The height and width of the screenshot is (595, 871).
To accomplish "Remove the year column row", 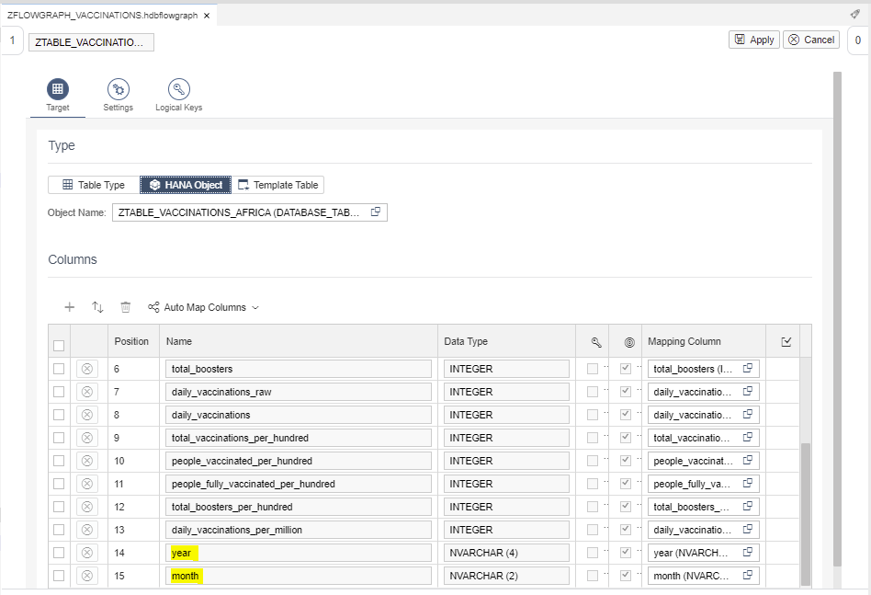I will tap(87, 553).
